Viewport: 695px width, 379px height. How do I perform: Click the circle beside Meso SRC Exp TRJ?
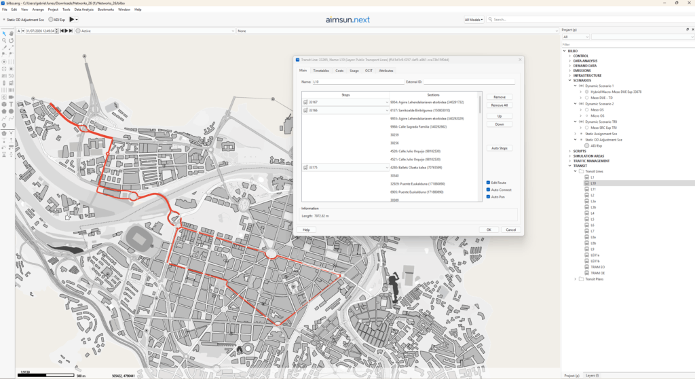tap(587, 128)
